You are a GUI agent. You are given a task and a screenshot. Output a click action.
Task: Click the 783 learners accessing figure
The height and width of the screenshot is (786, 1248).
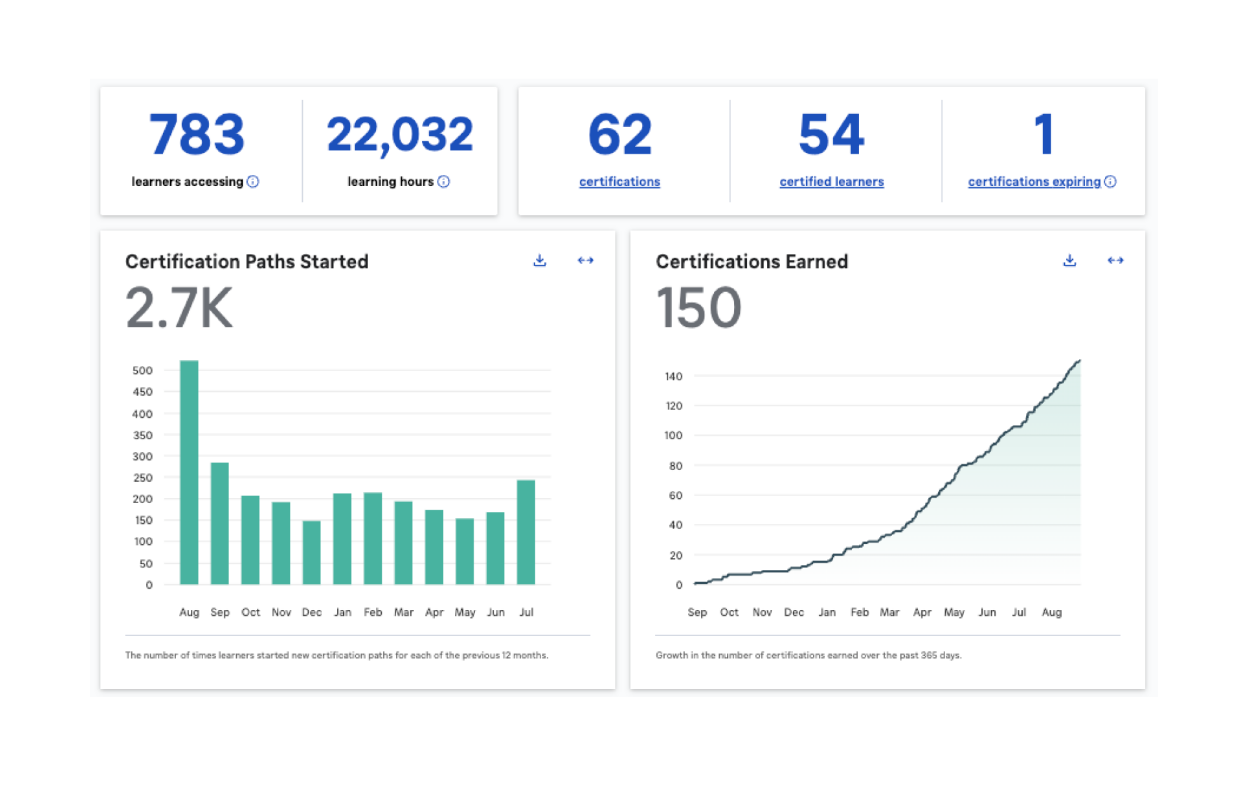196,134
